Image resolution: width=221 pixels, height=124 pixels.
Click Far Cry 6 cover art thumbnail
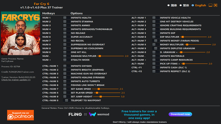pos(20,33)
